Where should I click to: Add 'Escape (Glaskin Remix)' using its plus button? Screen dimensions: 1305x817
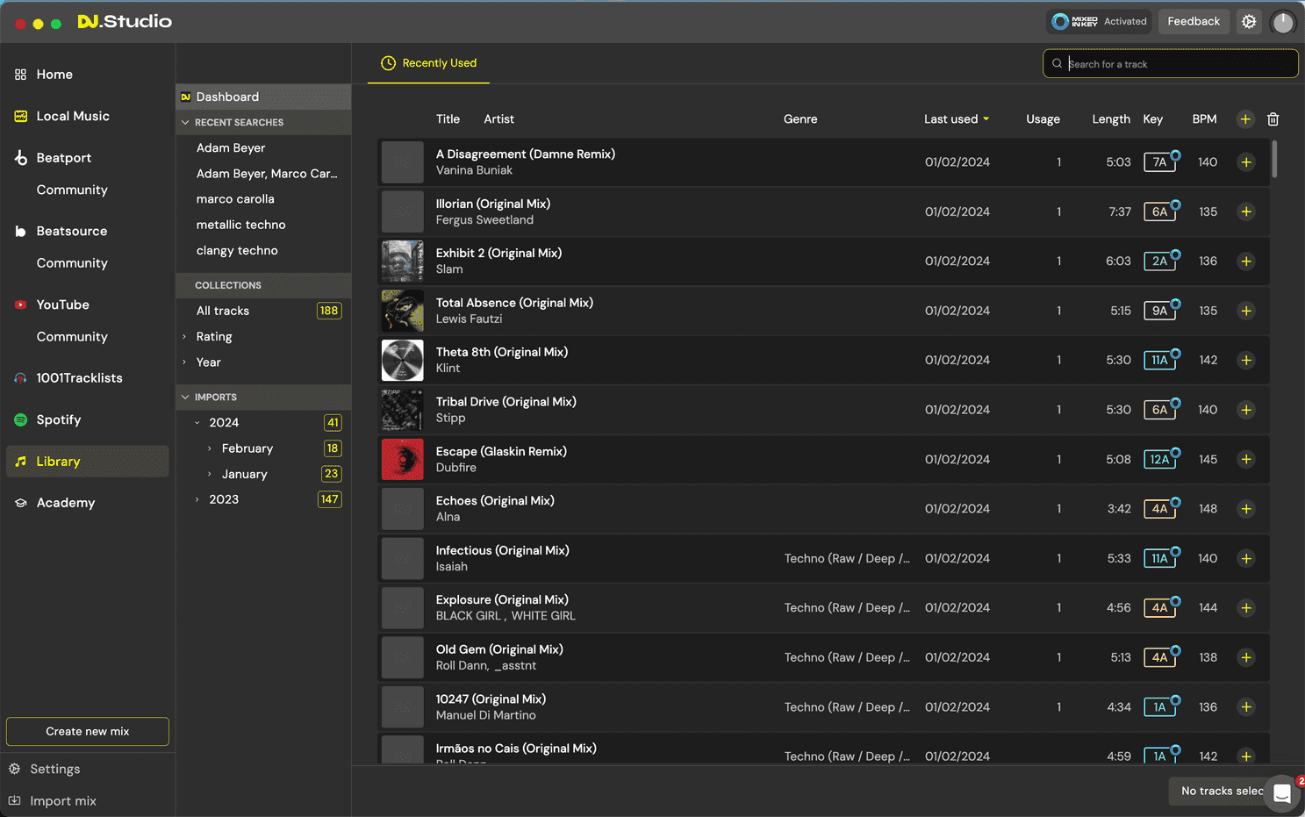(x=1245, y=459)
